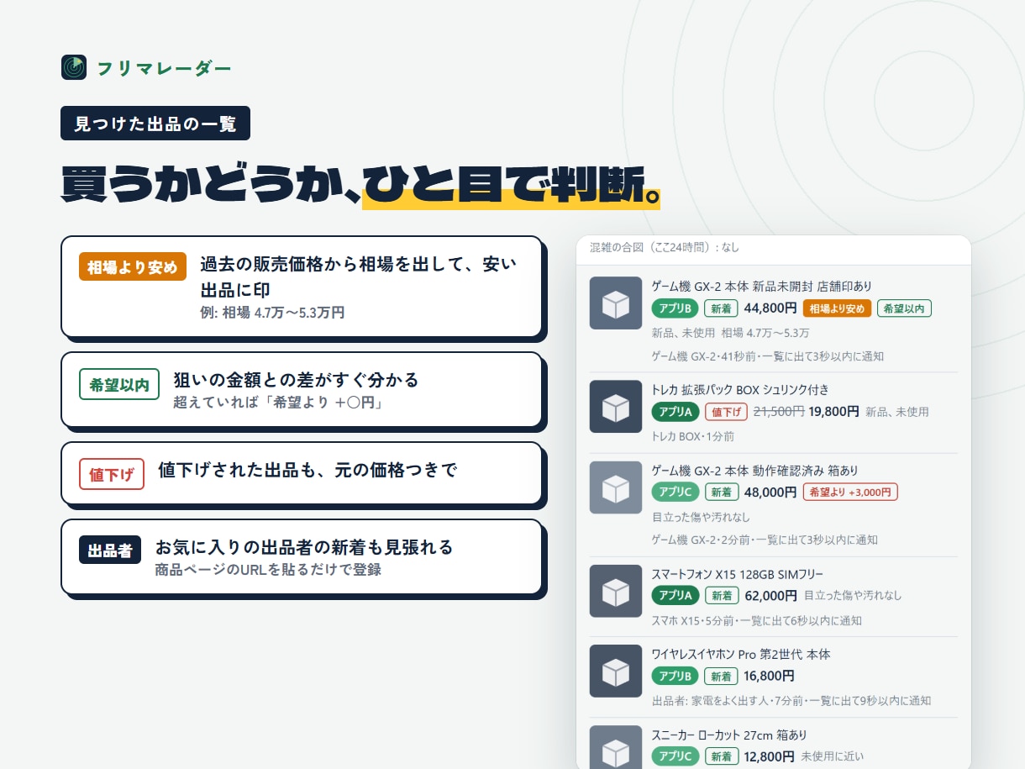Click the green 希望以内 badge in the feature card
The width and height of the screenshot is (1025, 769).
(x=119, y=385)
